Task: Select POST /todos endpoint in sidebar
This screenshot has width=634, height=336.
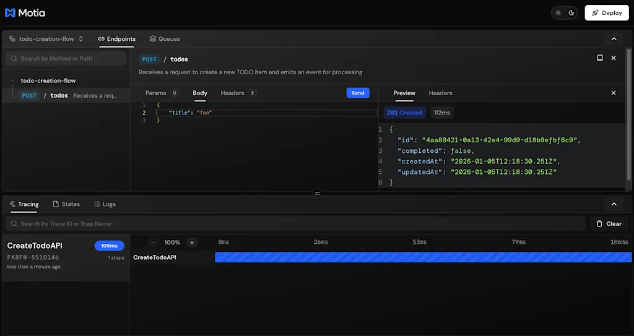Action: pyautogui.click(x=69, y=95)
